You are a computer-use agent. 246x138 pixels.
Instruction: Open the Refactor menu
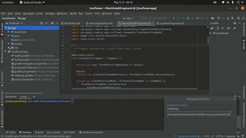click(62, 13)
